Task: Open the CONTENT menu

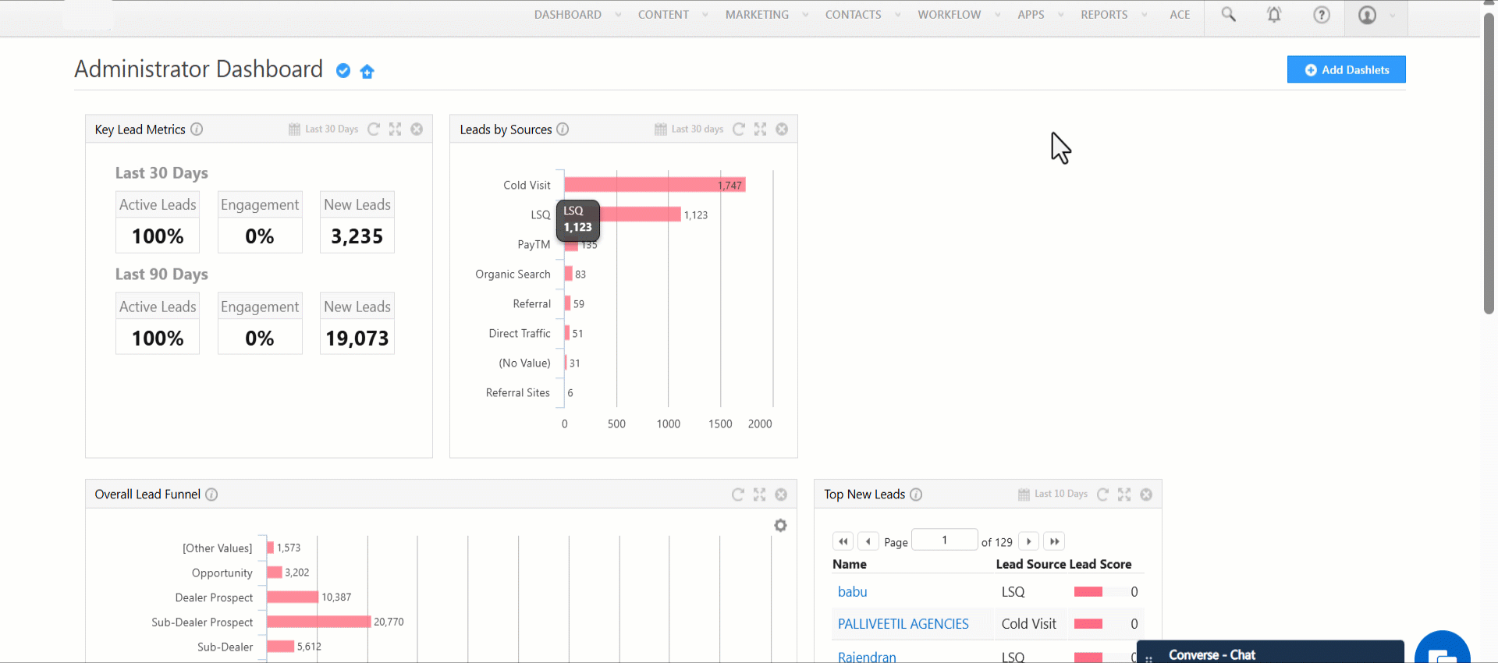Action: click(x=663, y=15)
